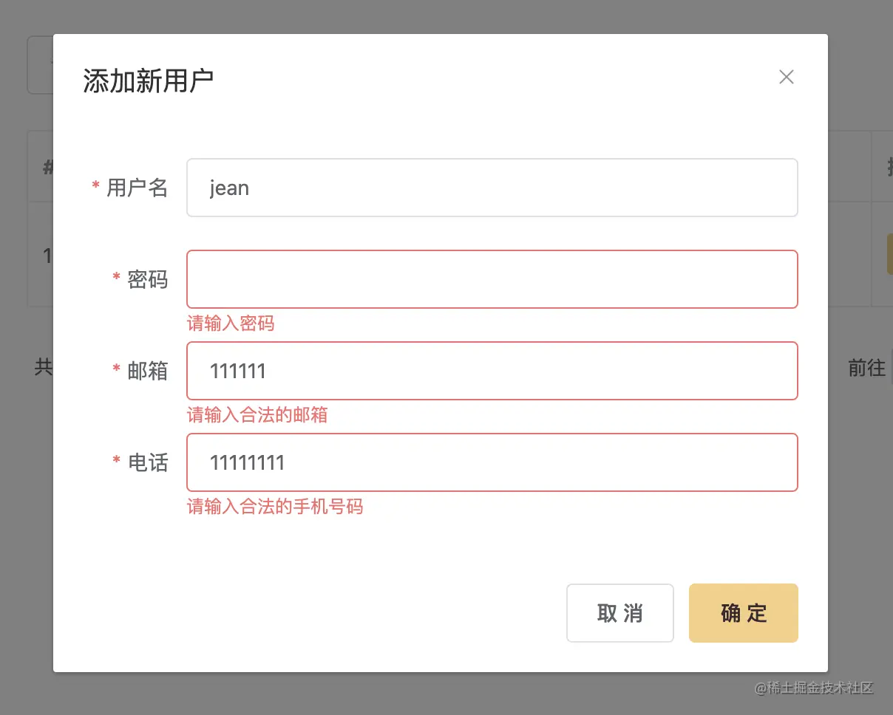
Task: Focus the 用户名 input containing jean
Action: click(x=492, y=188)
